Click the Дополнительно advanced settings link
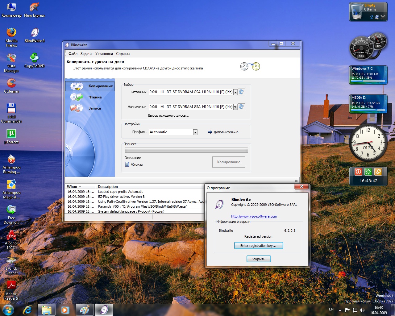The height and width of the screenshot is (316, 395). tap(223, 132)
